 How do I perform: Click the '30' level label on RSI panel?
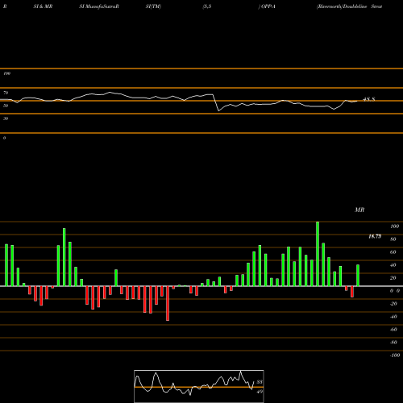coord(6,118)
